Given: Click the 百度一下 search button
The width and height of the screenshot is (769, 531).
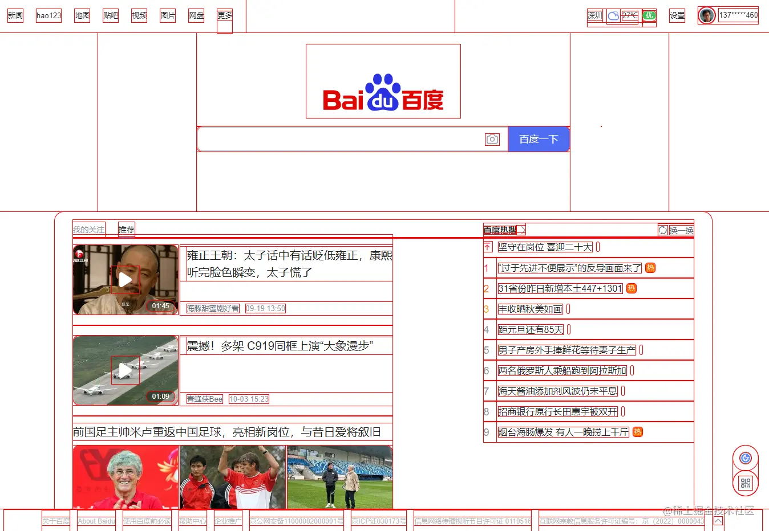Looking at the screenshot, I should click(x=539, y=139).
